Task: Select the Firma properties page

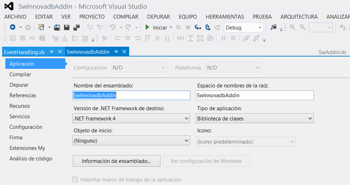Action: coord(16,138)
